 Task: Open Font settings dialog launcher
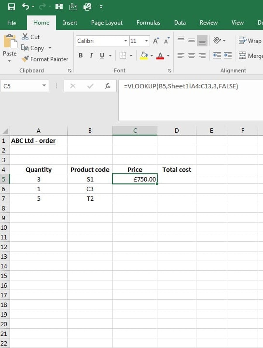[169, 70]
